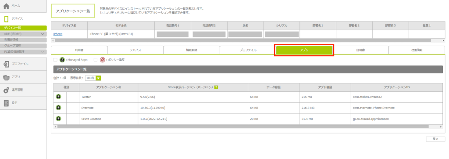Open the 表示件数 100件 dropdown
Image resolution: width=449 pixels, height=159 pixels.
click(x=93, y=78)
